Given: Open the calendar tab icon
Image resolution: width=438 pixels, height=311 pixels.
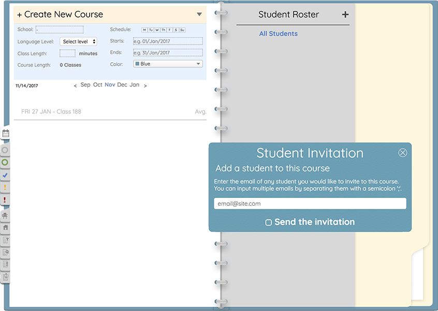Looking at the screenshot, I should tap(6, 133).
